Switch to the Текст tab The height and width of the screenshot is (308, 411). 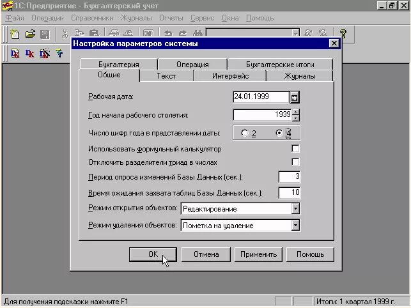pos(166,76)
